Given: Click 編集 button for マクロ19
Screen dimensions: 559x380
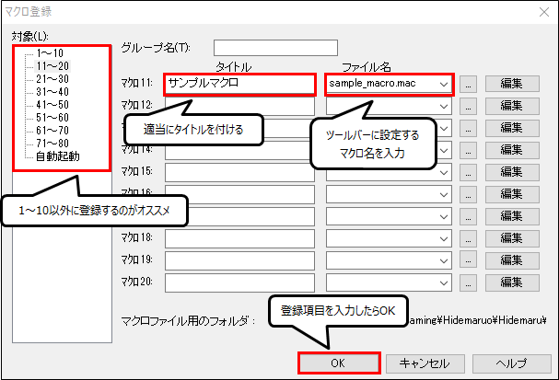Looking at the screenshot, I should (512, 260).
